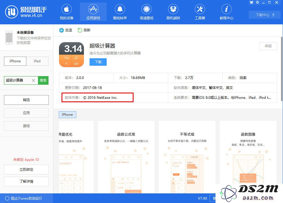Switch to the iPad device tab

click(x=37, y=61)
